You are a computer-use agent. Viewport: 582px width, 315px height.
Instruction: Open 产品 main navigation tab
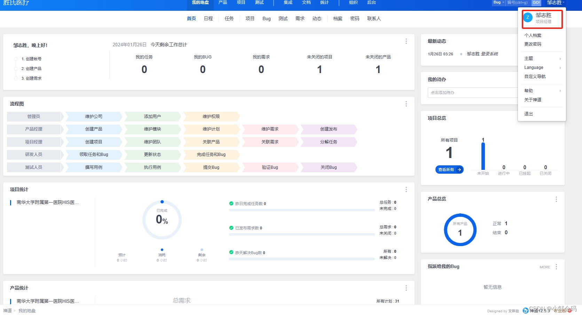[x=223, y=2]
